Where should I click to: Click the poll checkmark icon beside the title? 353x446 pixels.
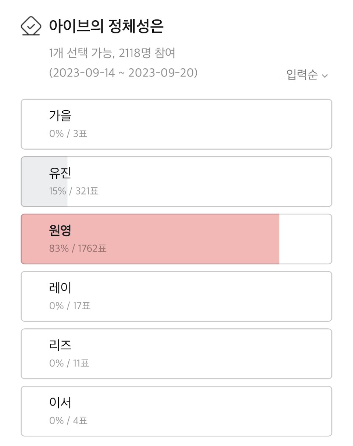pyautogui.click(x=31, y=26)
